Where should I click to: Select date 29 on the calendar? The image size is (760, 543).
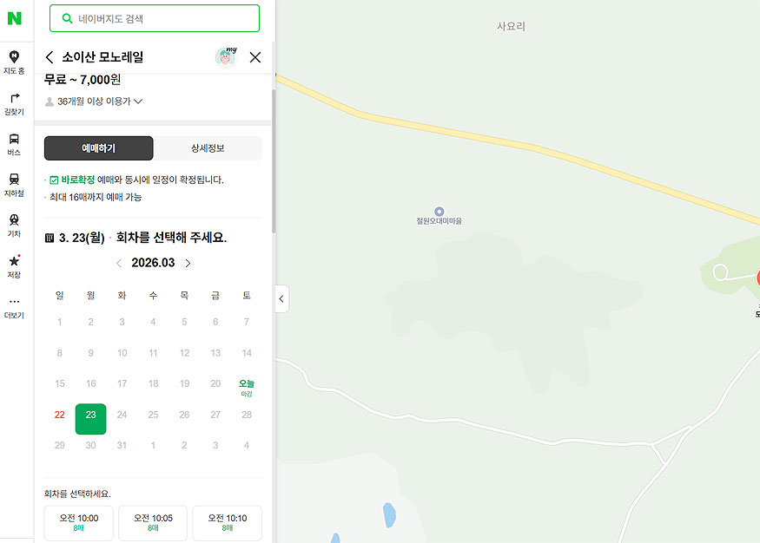point(59,446)
